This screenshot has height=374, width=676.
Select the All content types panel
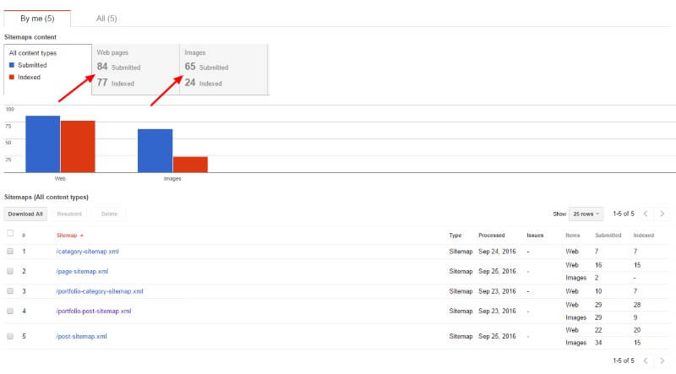tap(46, 69)
